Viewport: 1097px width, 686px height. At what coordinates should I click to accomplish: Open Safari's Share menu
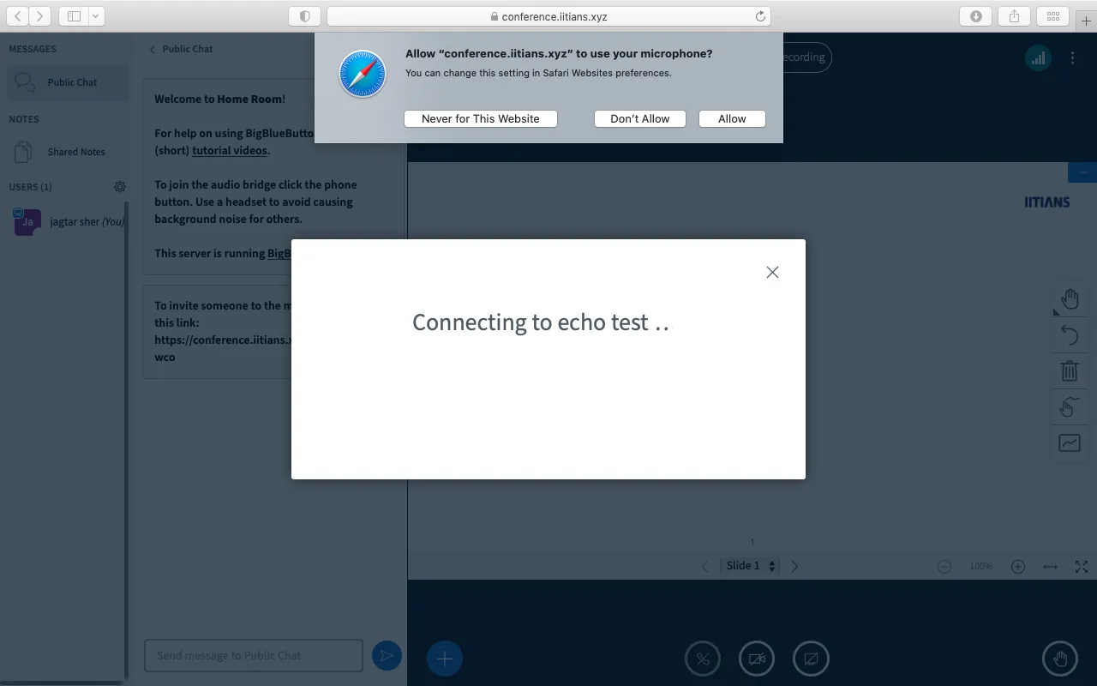click(1015, 16)
